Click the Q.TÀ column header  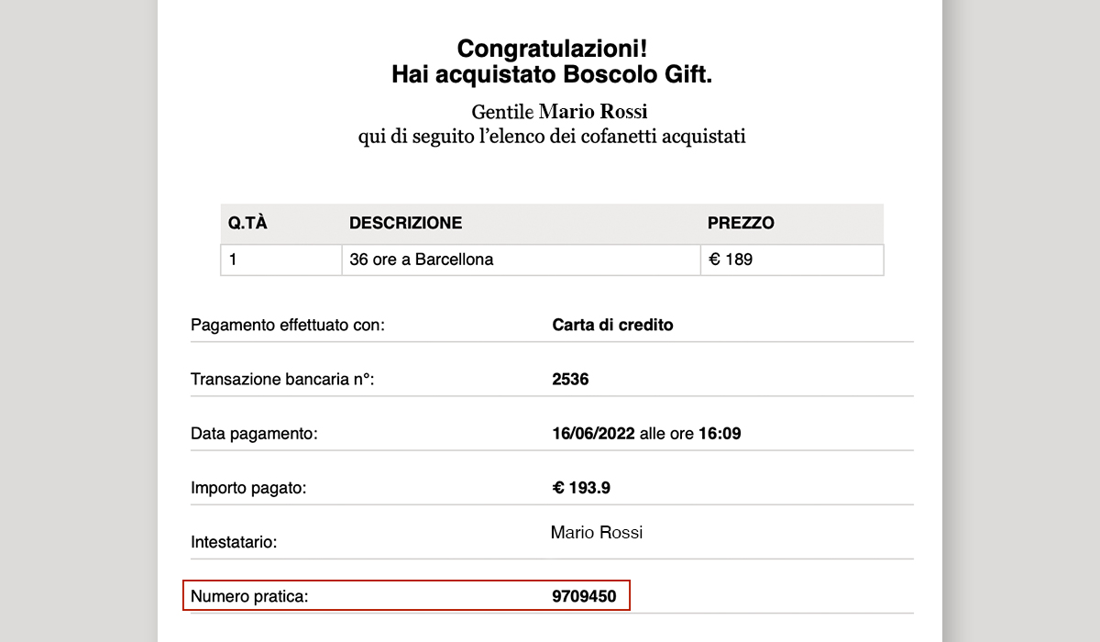coord(247,223)
